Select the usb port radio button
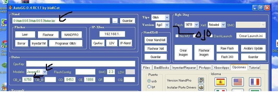 [x=149, y=81]
